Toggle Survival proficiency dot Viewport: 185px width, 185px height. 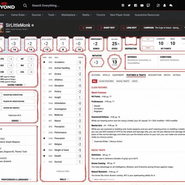pos(44,162)
